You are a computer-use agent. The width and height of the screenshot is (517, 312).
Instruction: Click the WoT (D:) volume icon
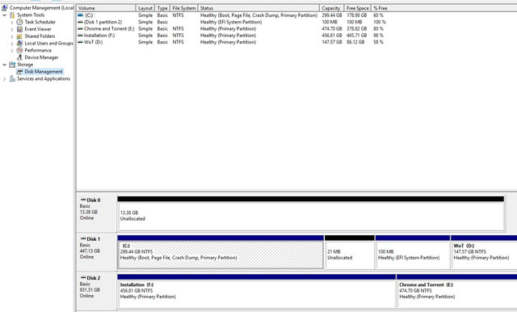80,42
